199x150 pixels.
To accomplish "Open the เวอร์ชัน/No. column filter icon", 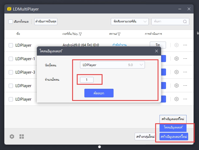I will point(80,34).
